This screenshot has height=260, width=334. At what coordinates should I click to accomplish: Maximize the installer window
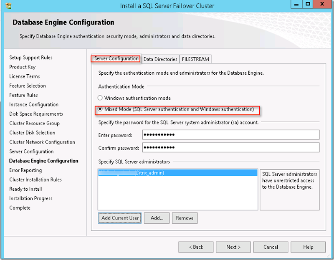click(x=308, y=4)
